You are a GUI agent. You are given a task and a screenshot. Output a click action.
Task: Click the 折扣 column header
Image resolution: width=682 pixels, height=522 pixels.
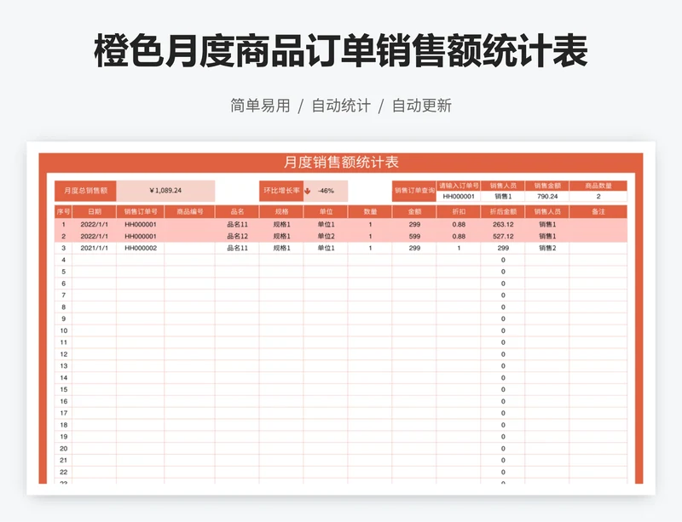[x=459, y=212]
